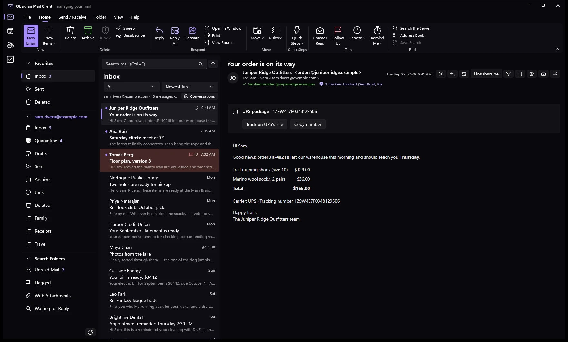Click Track on UPS's site
Image resolution: width=568 pixels, height=342 pixels.
[x=265, y=124]
